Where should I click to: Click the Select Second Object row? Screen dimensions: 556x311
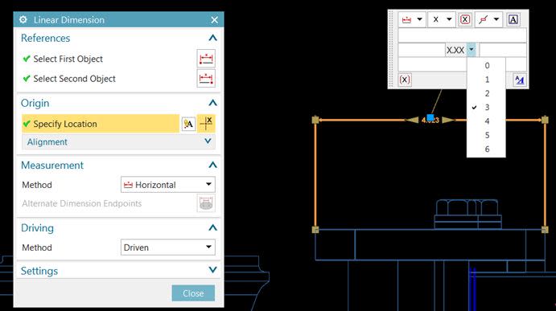pos(69,79)
